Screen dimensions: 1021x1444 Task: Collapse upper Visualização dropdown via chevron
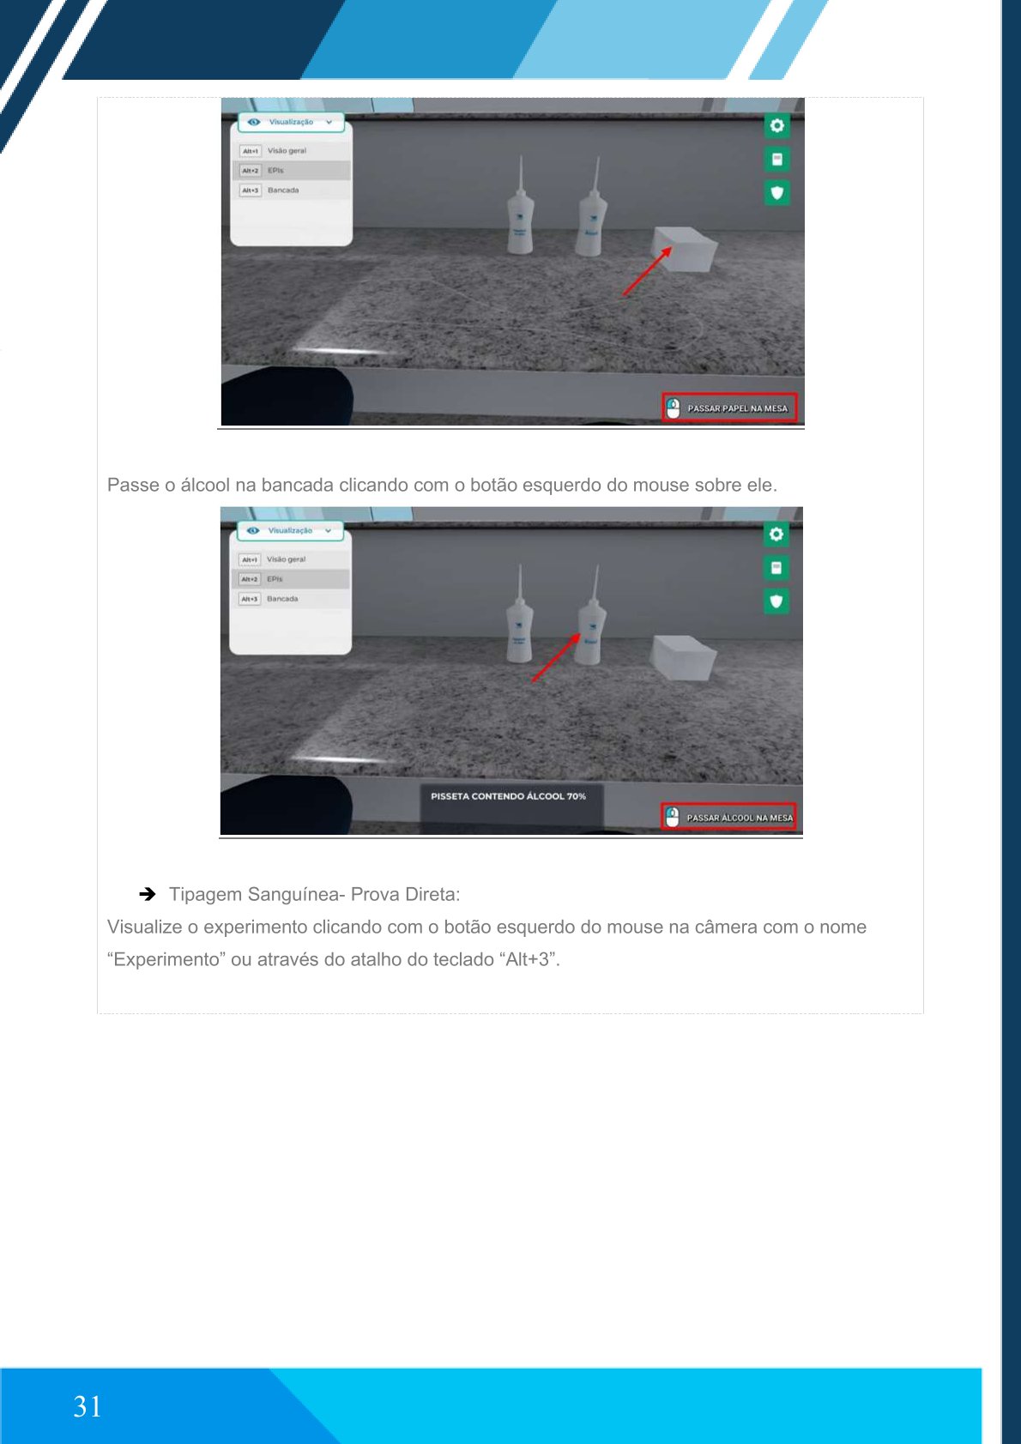(x=329, y=123)
